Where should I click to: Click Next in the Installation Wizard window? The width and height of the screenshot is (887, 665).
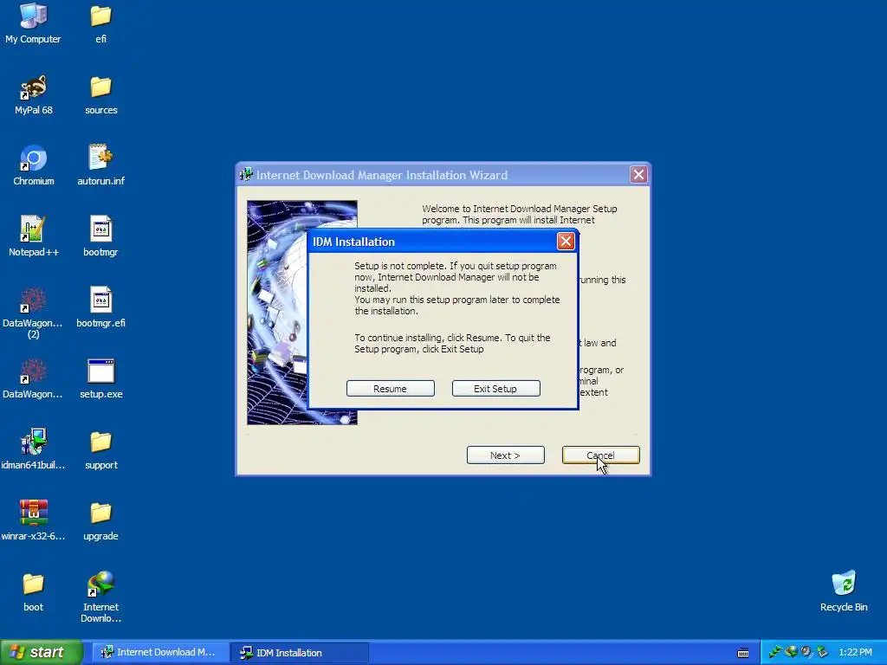[505, 455]
